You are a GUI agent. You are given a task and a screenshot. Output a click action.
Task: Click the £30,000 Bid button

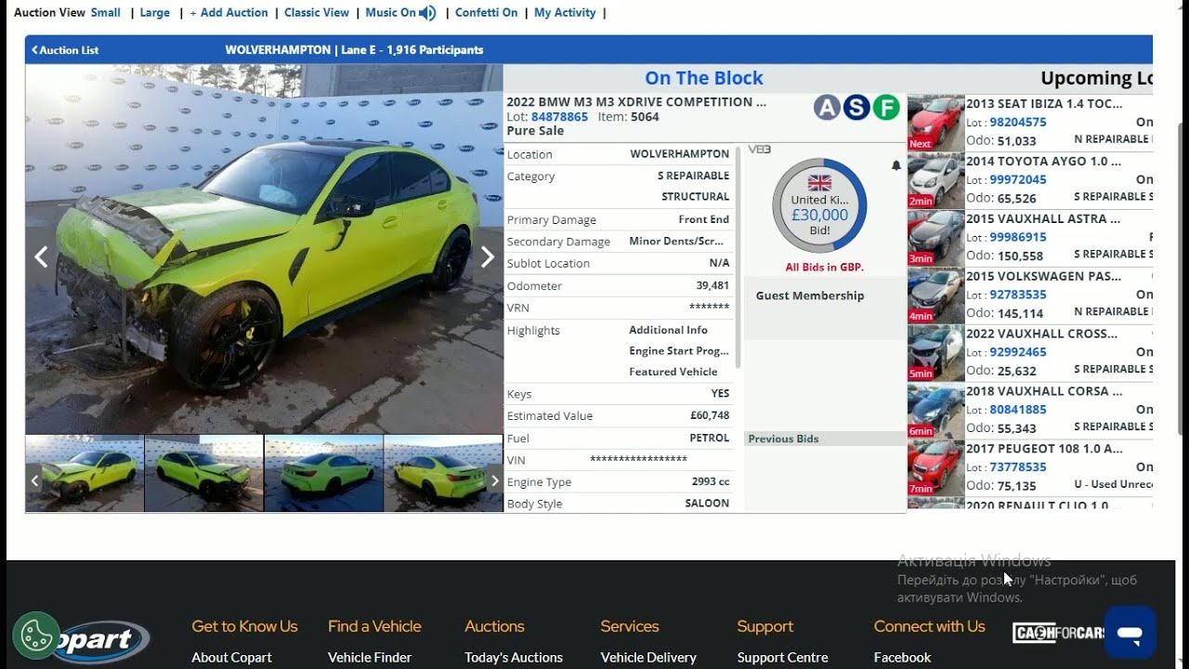point(819,205)
